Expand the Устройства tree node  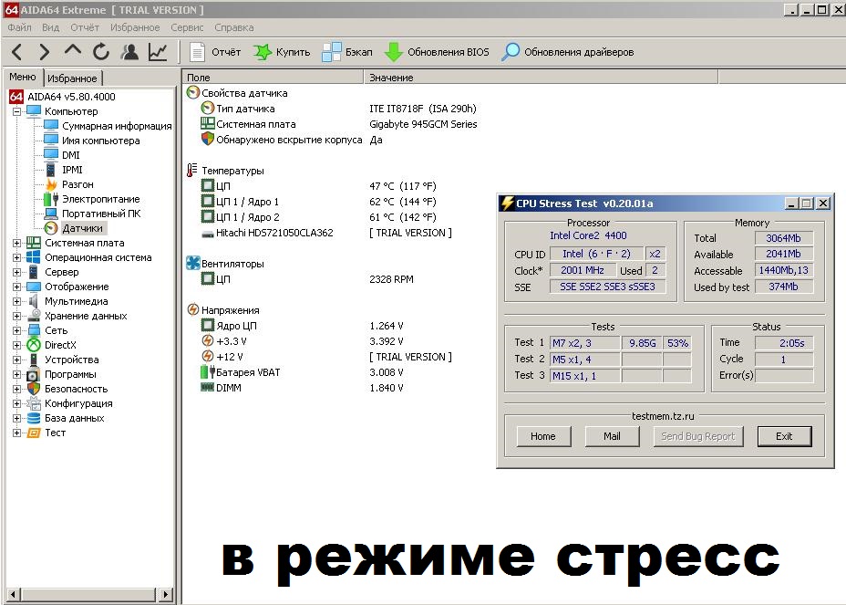[16, 360]
